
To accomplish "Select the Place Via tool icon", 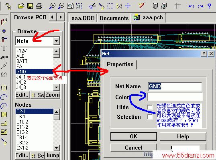I will point(4,31).
